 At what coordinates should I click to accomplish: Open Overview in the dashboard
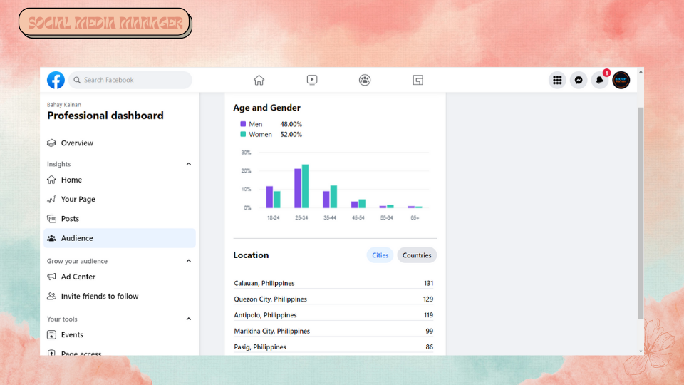pyautogui.click(x=120, y=143)
